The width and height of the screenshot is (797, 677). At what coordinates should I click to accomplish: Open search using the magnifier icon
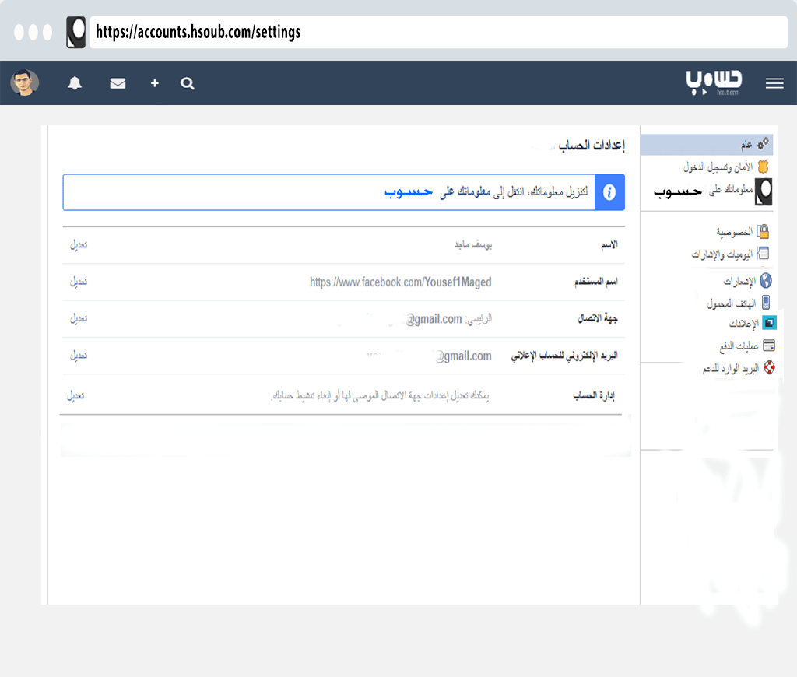coord(187,83)
